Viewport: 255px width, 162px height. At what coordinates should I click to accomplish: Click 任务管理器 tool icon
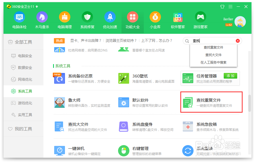point(188,78)
